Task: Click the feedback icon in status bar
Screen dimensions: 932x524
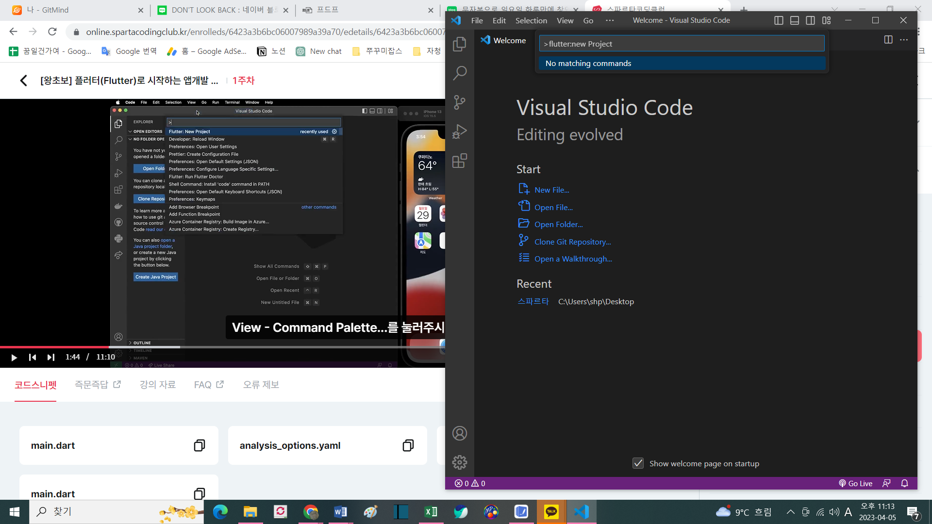Action: point(886,483)
